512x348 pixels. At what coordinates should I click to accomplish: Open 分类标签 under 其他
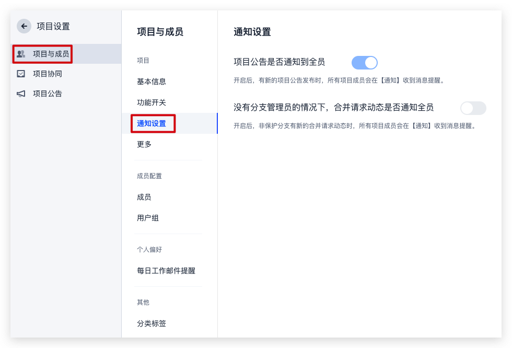coord(152,323)
